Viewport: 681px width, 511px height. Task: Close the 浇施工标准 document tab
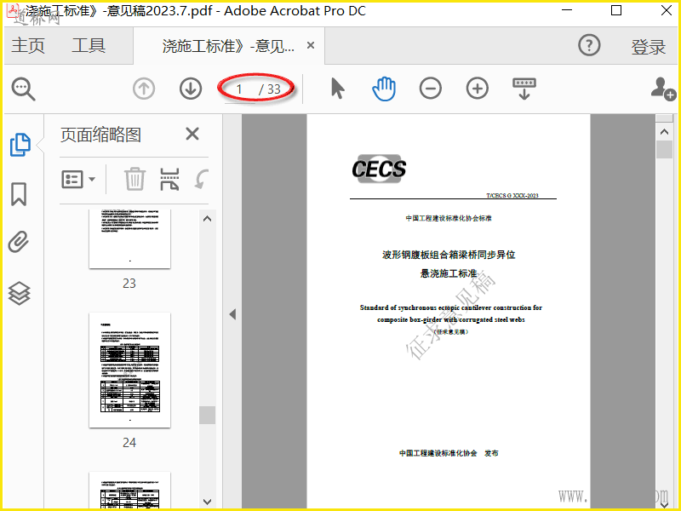(x=311, y=45)
